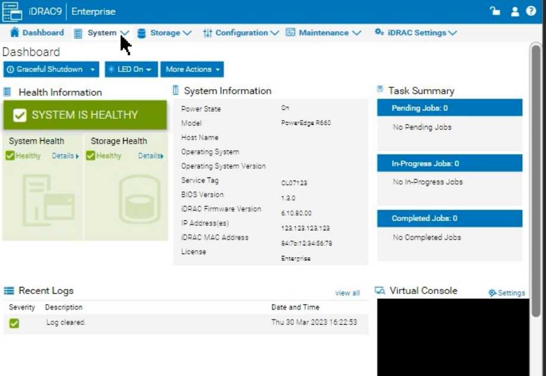
Task: Open the Configuration menu
Action: click(x=241, y=33)
